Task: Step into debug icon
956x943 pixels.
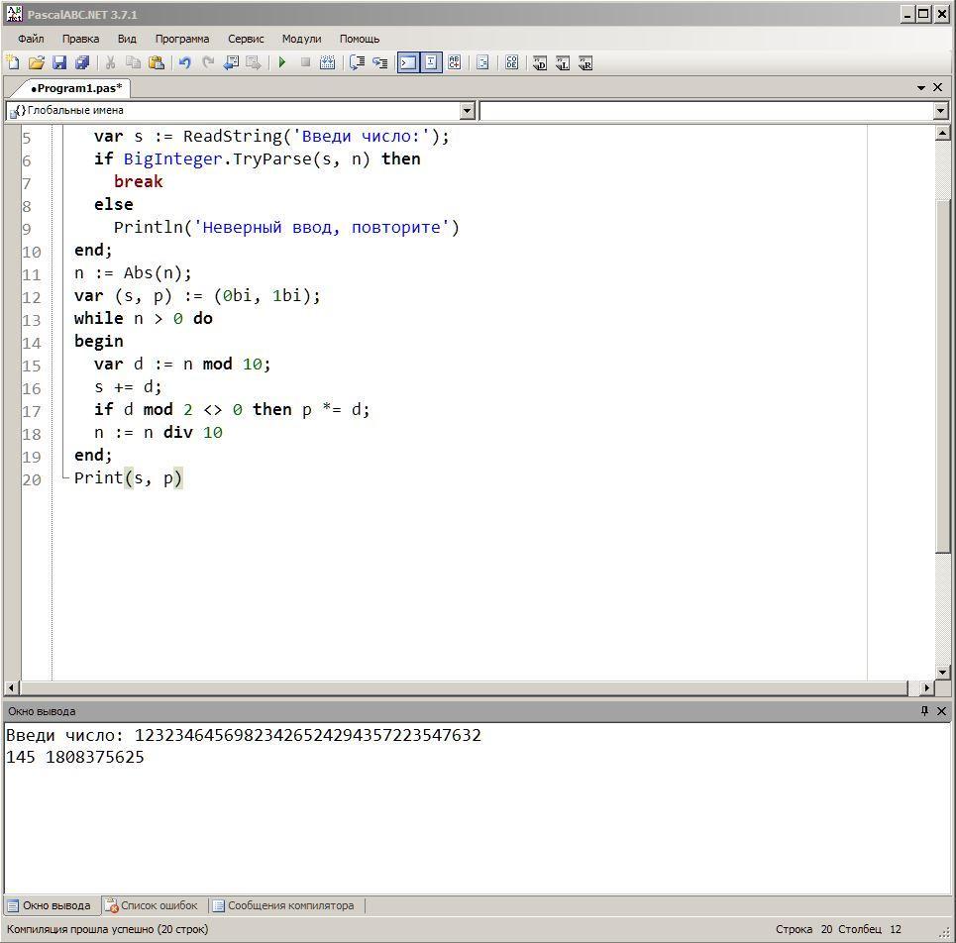Action: [x=380, y=62]
